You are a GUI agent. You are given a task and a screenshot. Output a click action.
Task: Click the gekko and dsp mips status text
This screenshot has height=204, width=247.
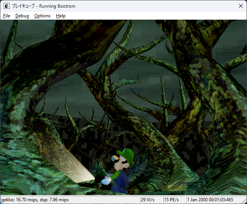click(x=35, y=200)
